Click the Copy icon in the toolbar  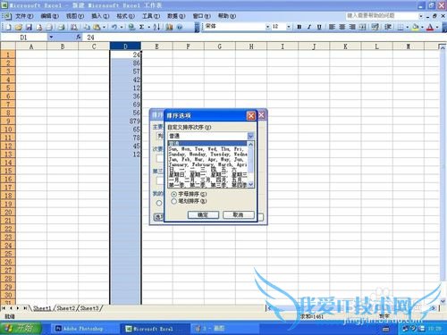click(87, 27)
